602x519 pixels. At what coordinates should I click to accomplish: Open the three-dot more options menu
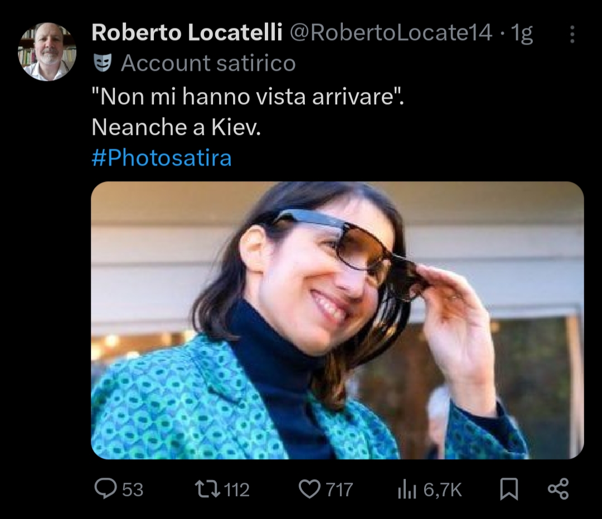pos(571,35)
